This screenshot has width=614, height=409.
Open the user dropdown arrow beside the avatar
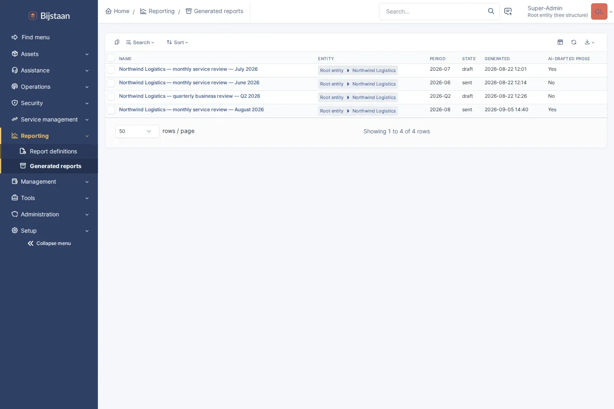[611, 12]
